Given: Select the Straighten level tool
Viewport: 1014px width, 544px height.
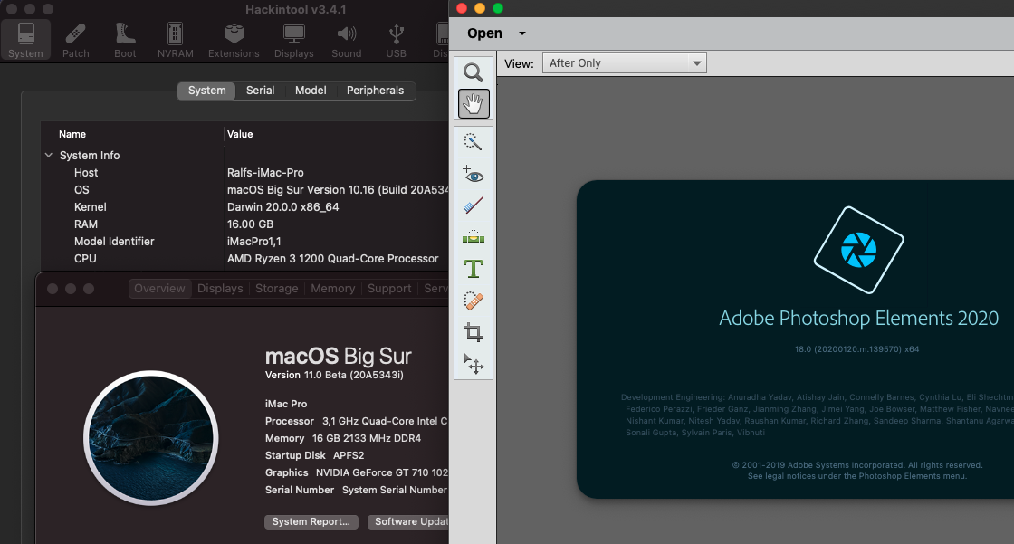Looking at the screenshot, I should coord(474,237).
